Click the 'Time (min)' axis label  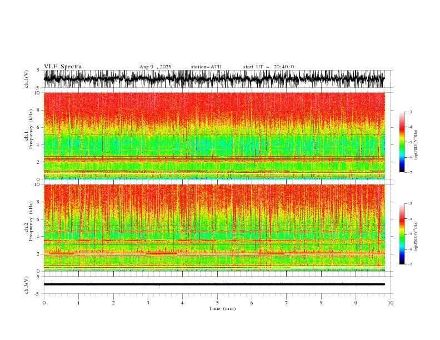tap(222, 308)
